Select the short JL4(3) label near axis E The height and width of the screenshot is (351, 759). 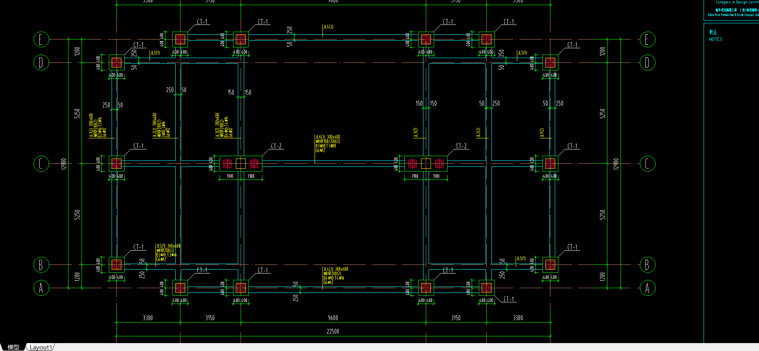pyautogui.click(x=328, y=27)
